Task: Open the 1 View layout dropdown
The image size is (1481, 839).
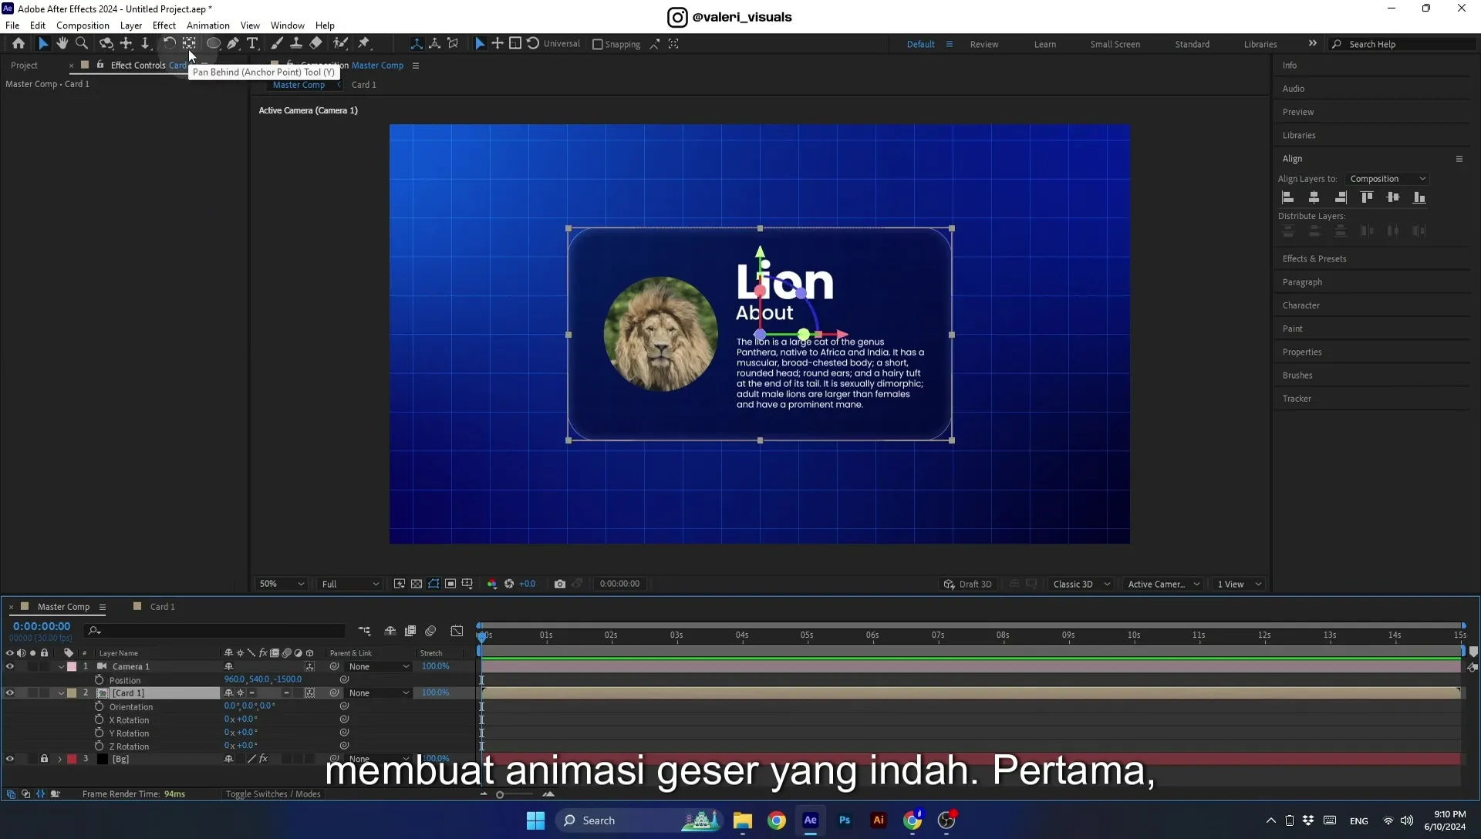Action: click(x=1239, y=584)
